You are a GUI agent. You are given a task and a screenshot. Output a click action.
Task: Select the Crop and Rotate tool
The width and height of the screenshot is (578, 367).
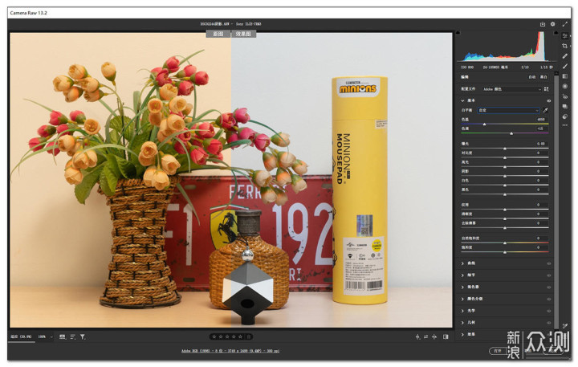[564, 46]
